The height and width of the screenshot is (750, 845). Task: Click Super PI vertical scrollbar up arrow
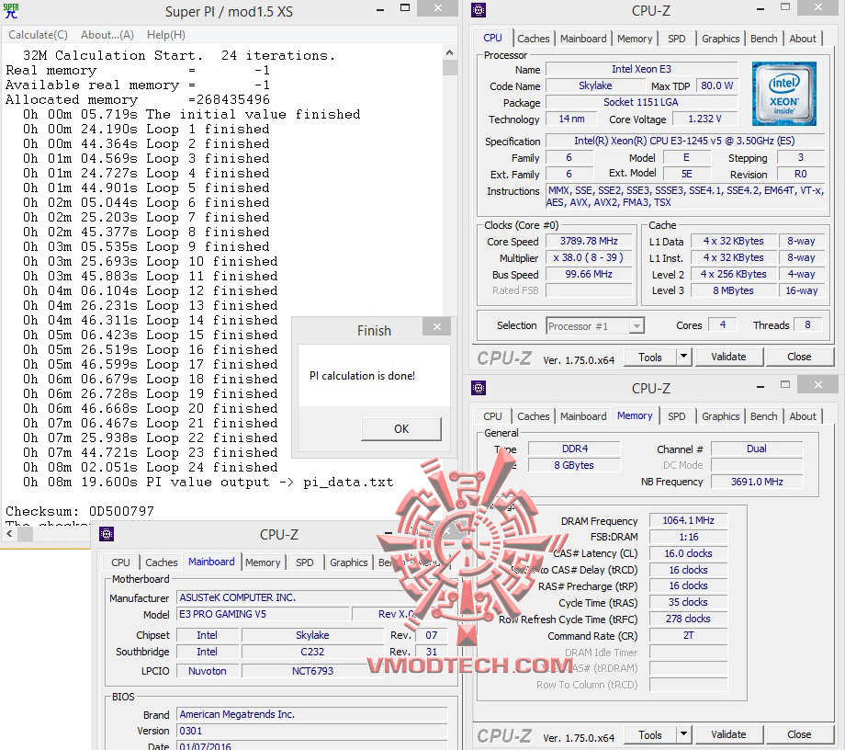tap(449, 52)
